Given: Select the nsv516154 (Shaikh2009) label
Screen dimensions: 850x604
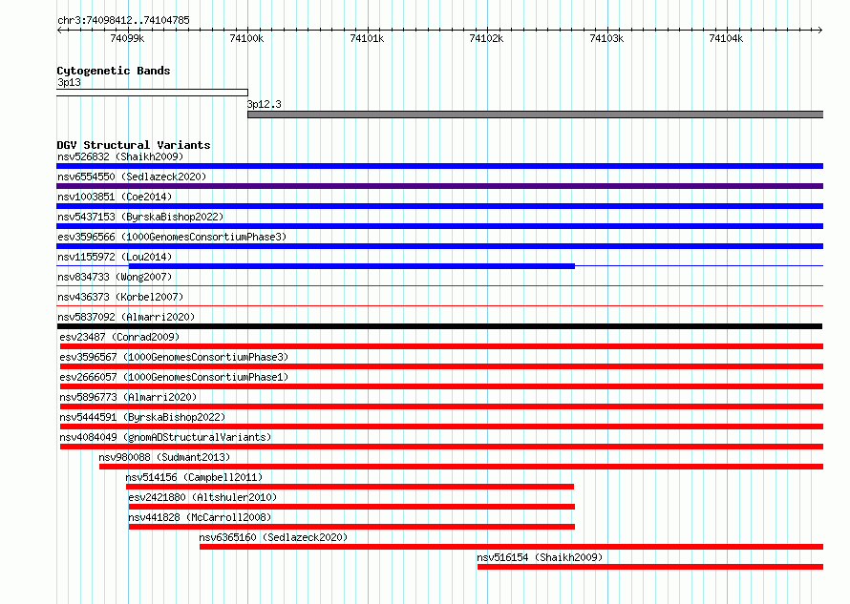Looking at the screenshot, I should [x=540, y=557].
